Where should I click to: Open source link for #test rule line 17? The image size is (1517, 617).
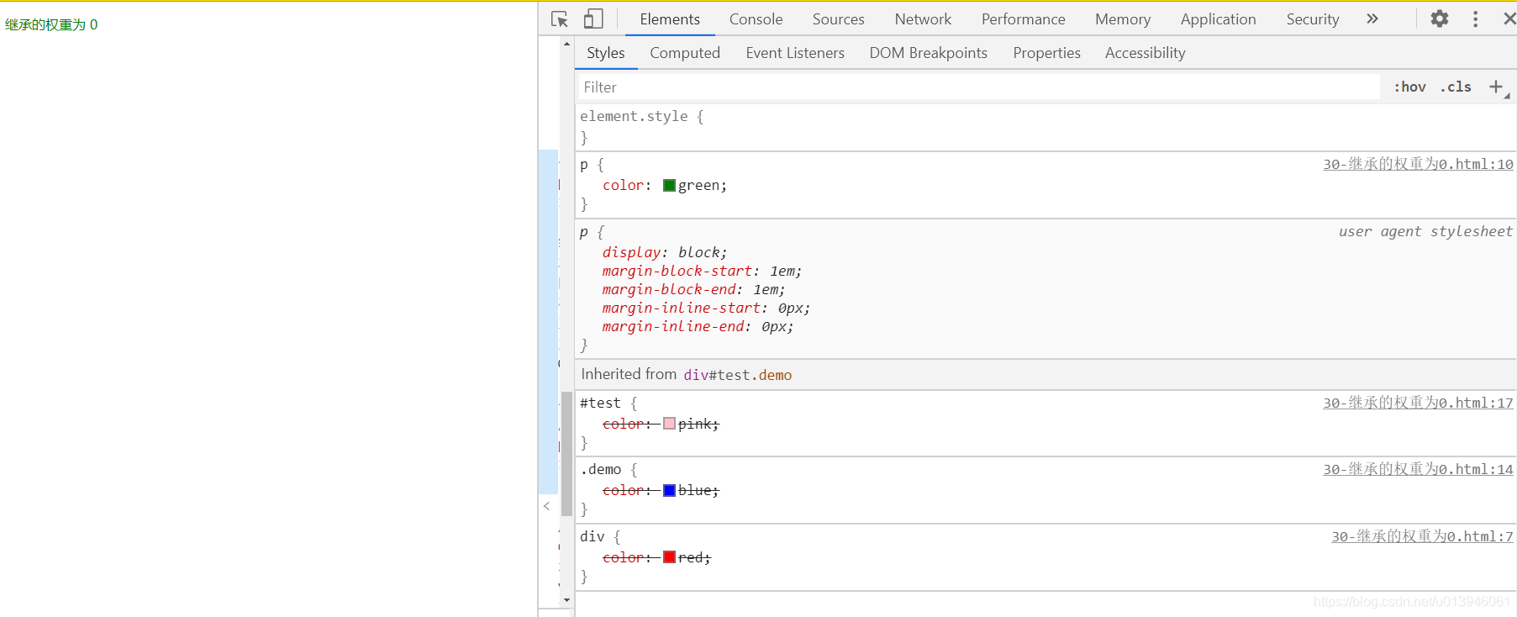click(1418, 403)
